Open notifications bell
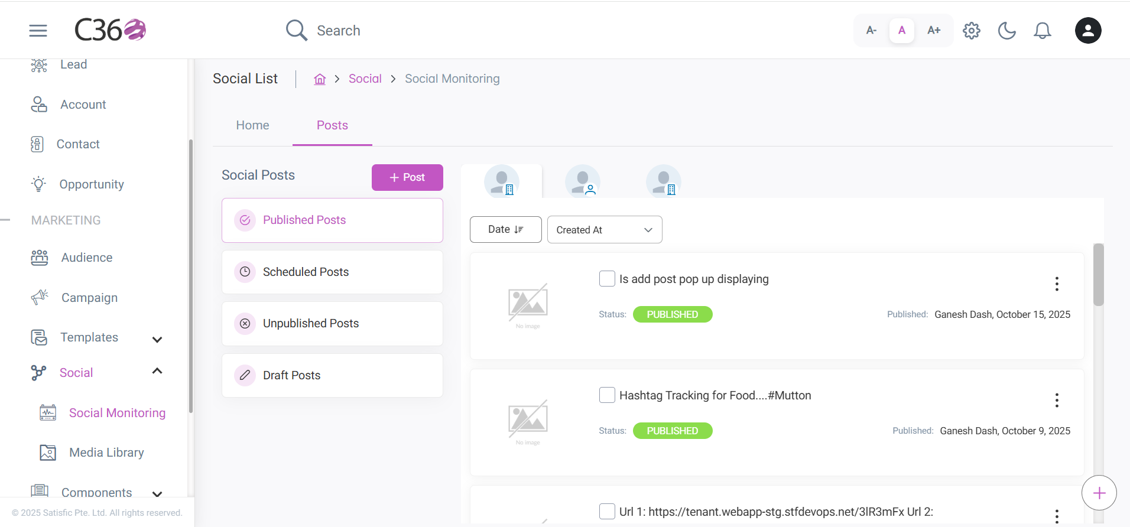 (x=1043, y=31)
